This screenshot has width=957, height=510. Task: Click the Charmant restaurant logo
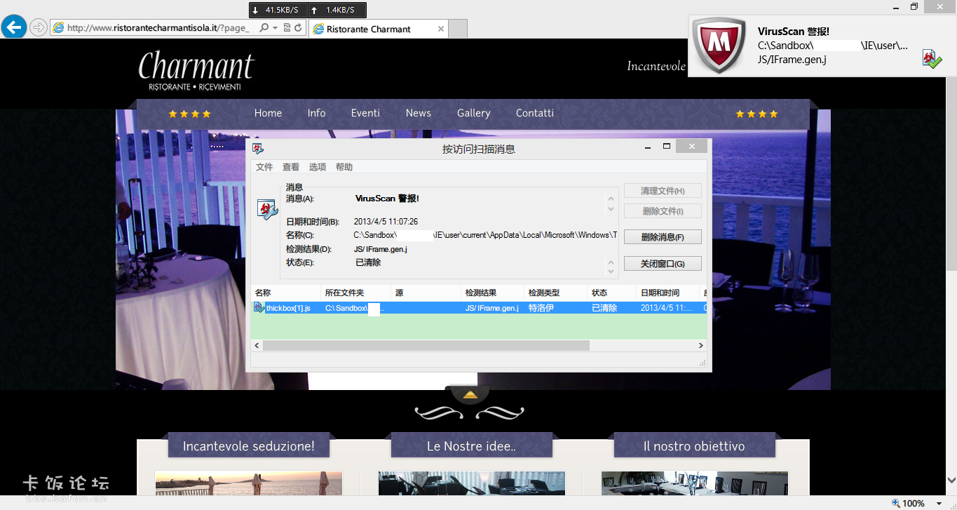pyautogui.click(x=196, y=72)
